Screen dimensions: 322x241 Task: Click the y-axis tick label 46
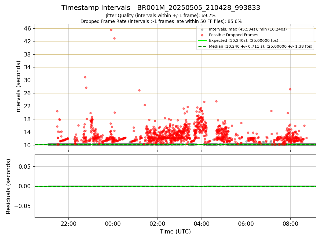coord(28,28)
